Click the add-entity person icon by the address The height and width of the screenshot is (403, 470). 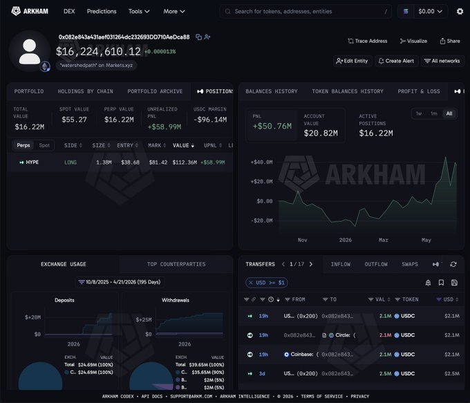click(207, 37)
